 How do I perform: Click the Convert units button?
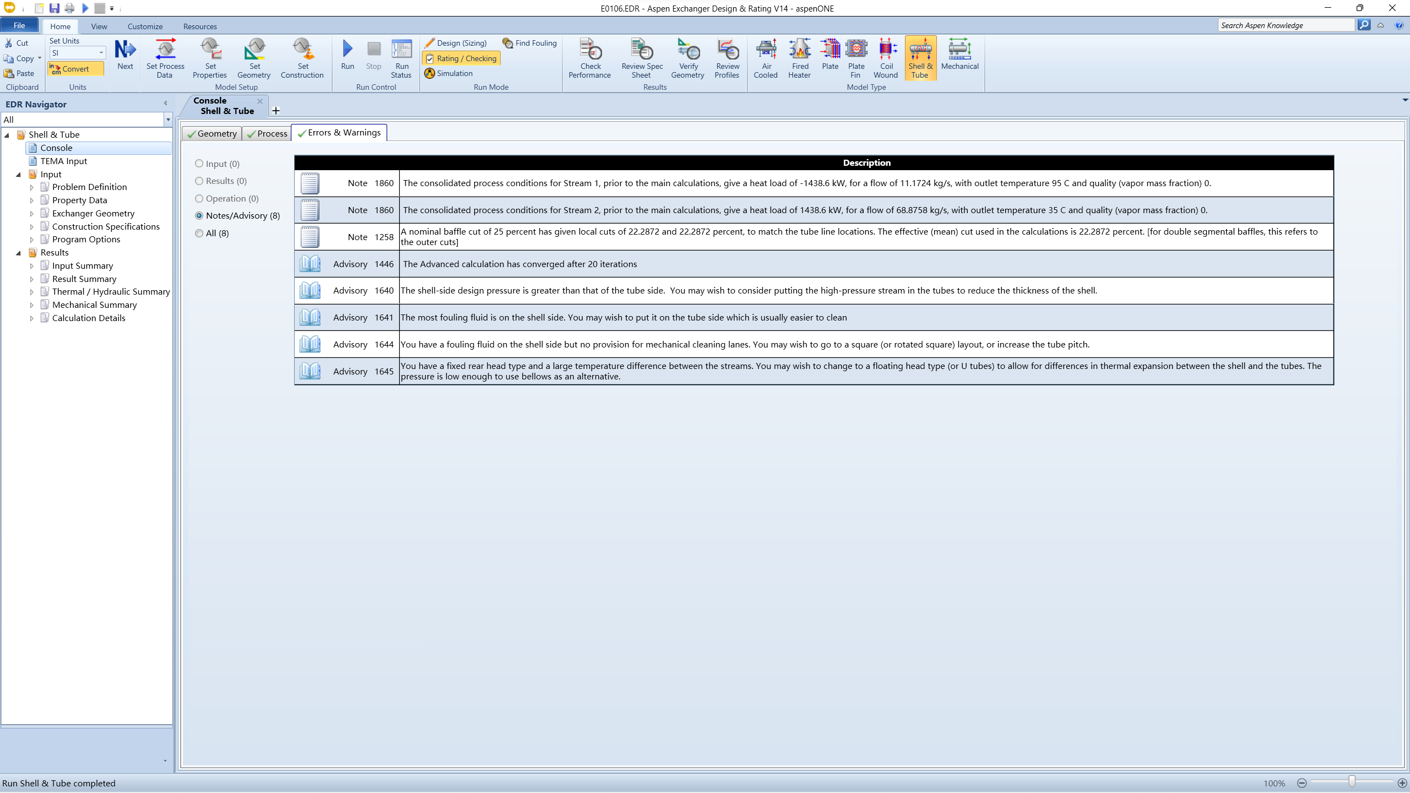click(75, 69)
